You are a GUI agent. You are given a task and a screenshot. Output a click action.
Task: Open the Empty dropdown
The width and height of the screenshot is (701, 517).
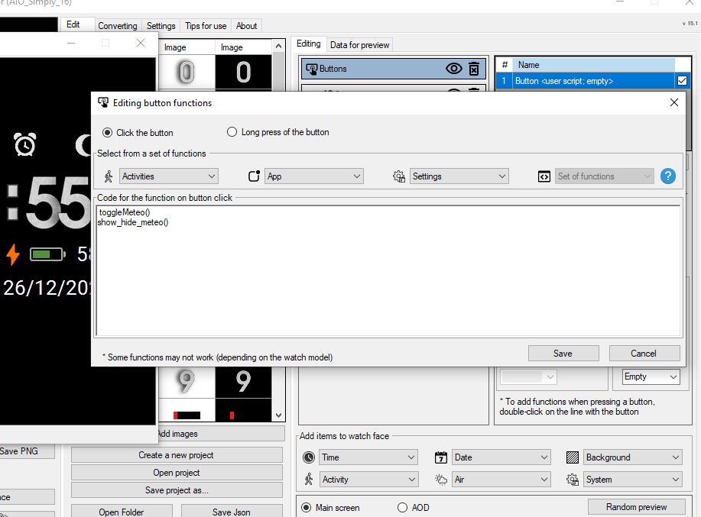[651, 376]
